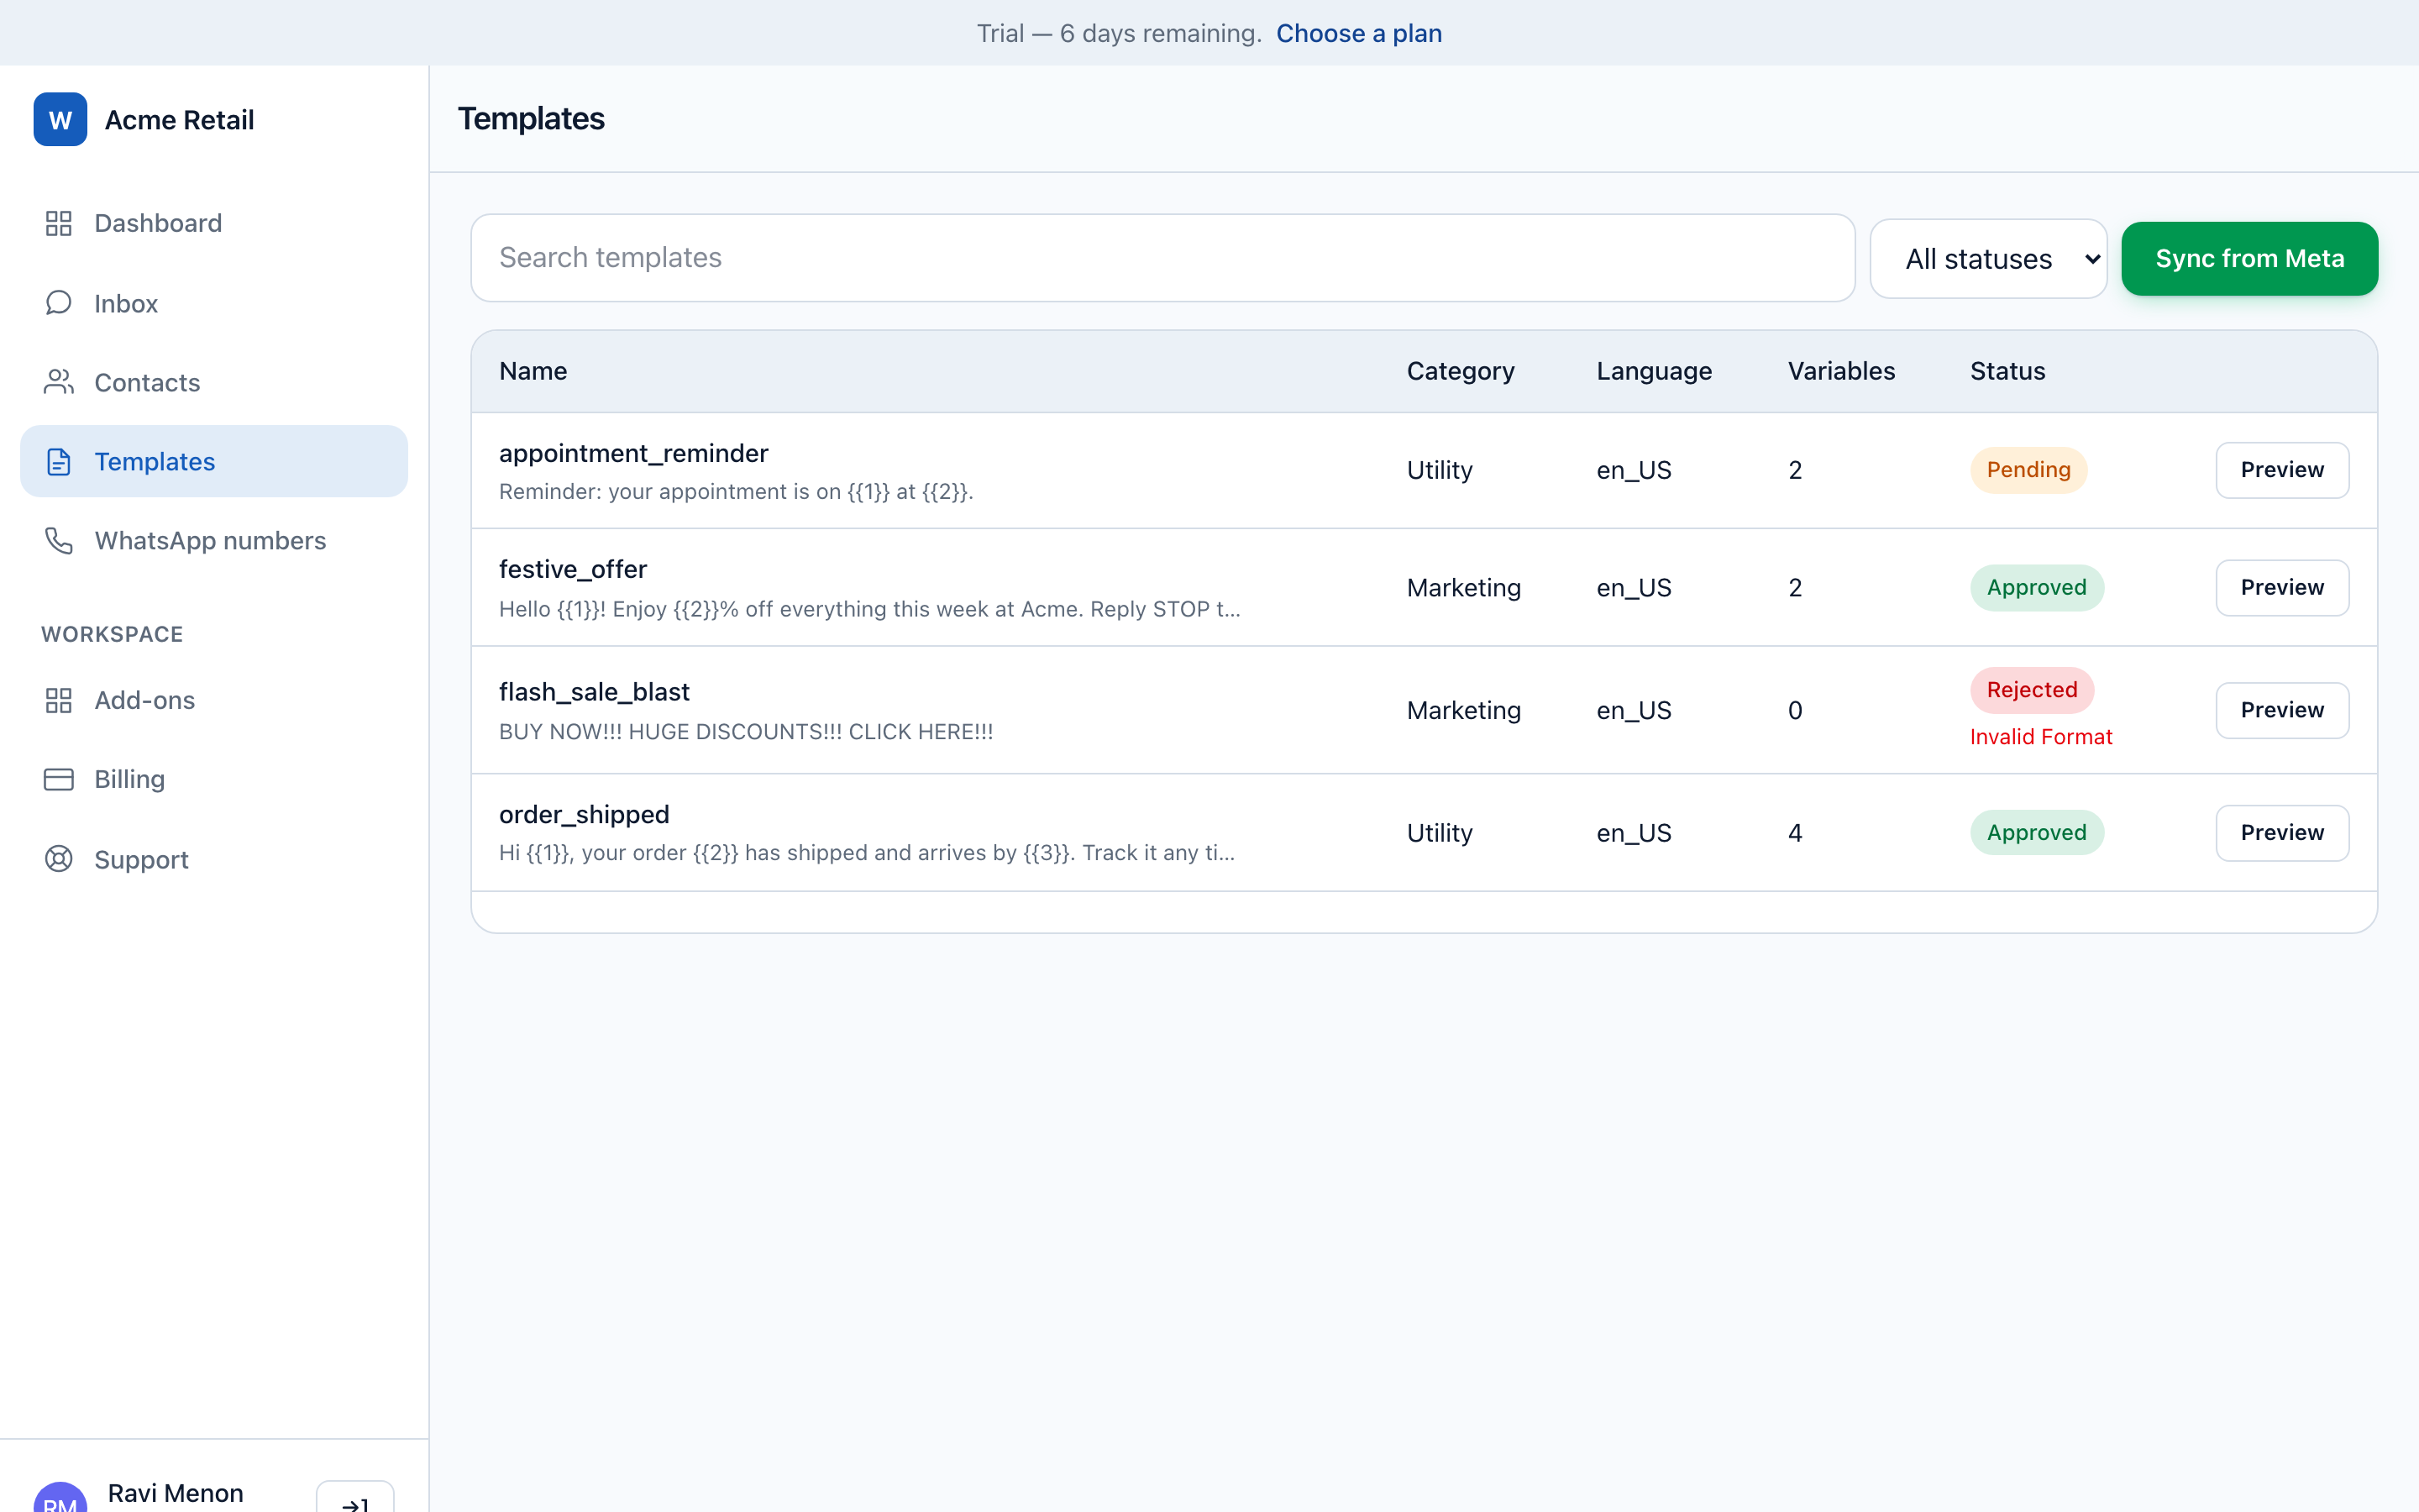Click the Contacts people icon
This screenshot has width=2419, height=1512.
click(x=59, y=382)
